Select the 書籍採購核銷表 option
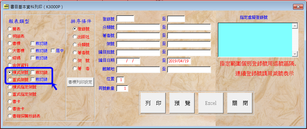Viewport: 307px width, 129px height. (x=10, y=116)
